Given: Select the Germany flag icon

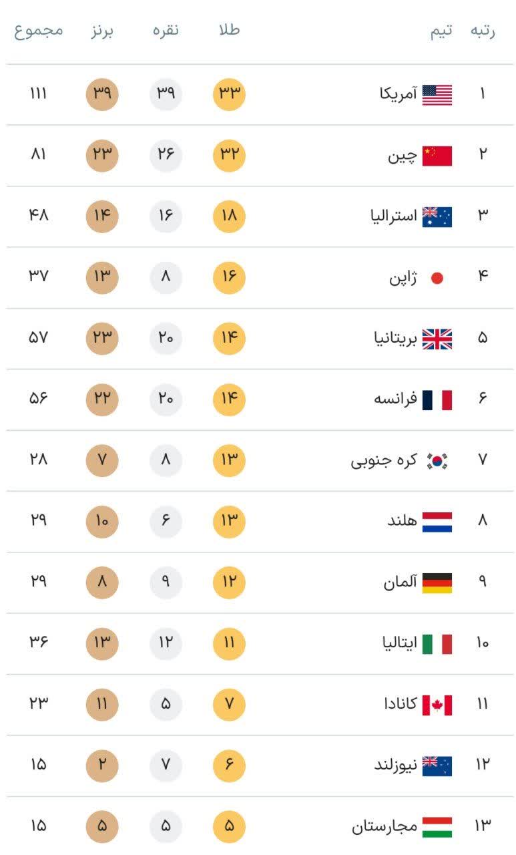Looking at the screenshot, I should 437,582.
